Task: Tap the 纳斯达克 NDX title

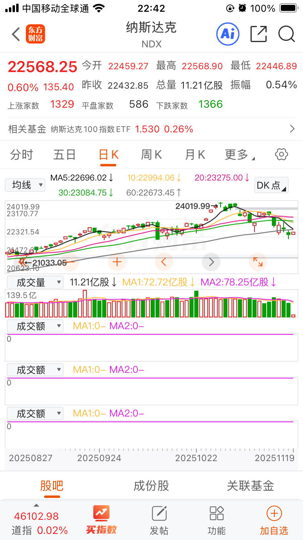Action: click(x=151, y=34)
